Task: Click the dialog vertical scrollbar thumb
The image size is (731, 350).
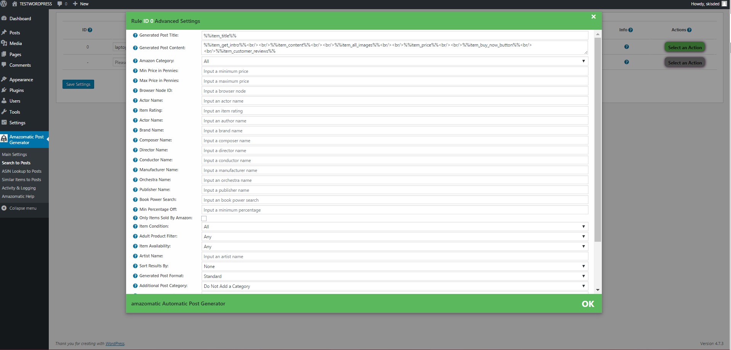Action: tap(598, 140)
